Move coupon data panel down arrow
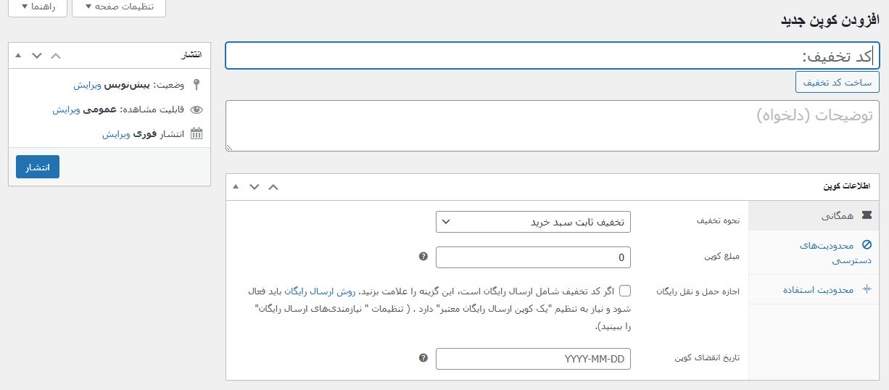This screenshot has height=390, width=889. (x=254, y=187)
